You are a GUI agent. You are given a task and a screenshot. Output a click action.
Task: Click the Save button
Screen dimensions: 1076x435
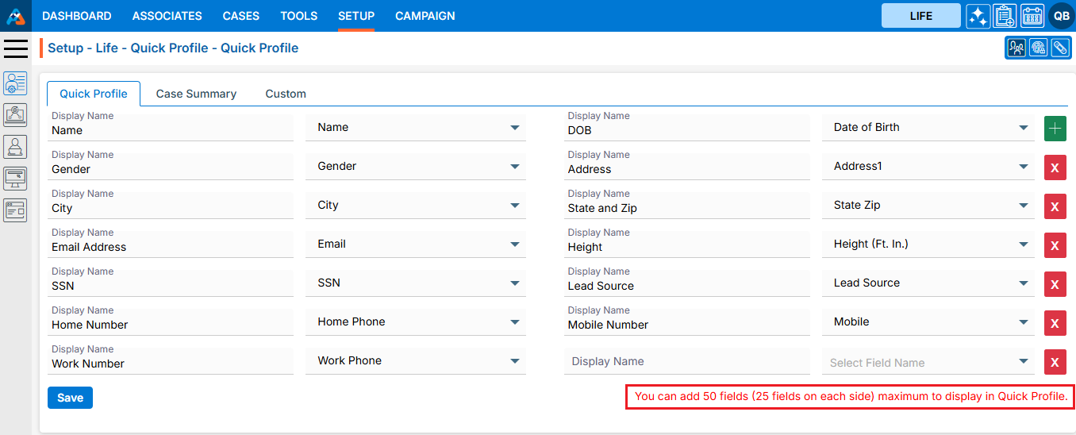point(70,398)
